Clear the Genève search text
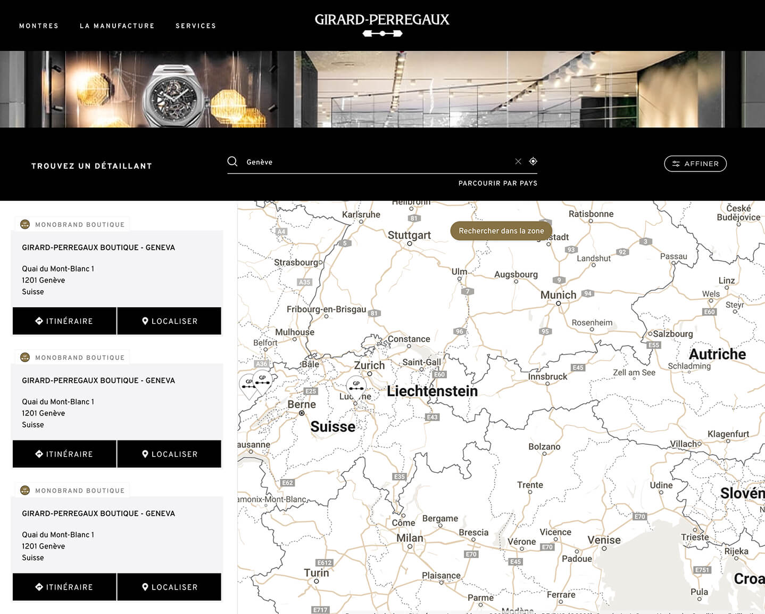Screen dimensions: 765x614 tap(518, 161)
